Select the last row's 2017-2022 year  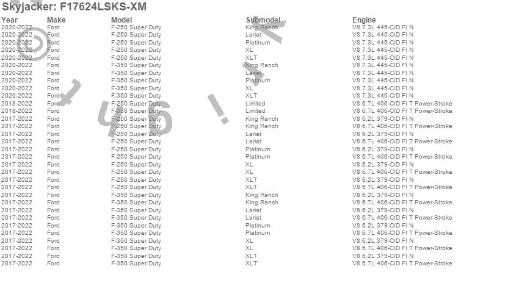pos(16,264)
